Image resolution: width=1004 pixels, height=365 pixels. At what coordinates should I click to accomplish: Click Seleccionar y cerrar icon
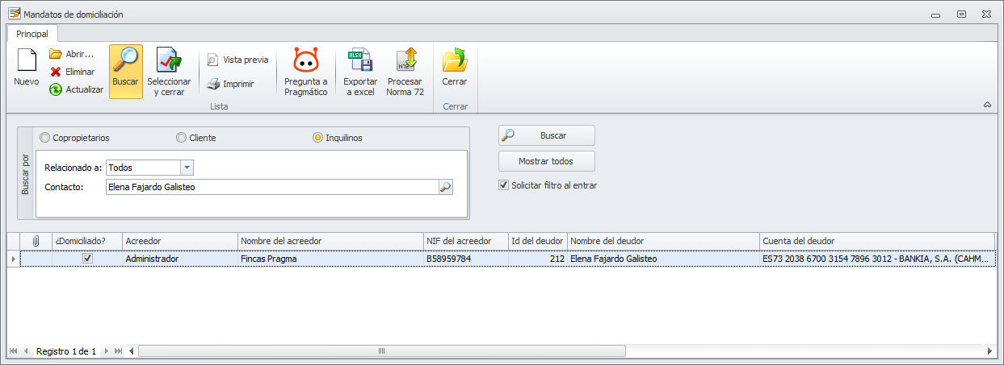click(169, 60)
